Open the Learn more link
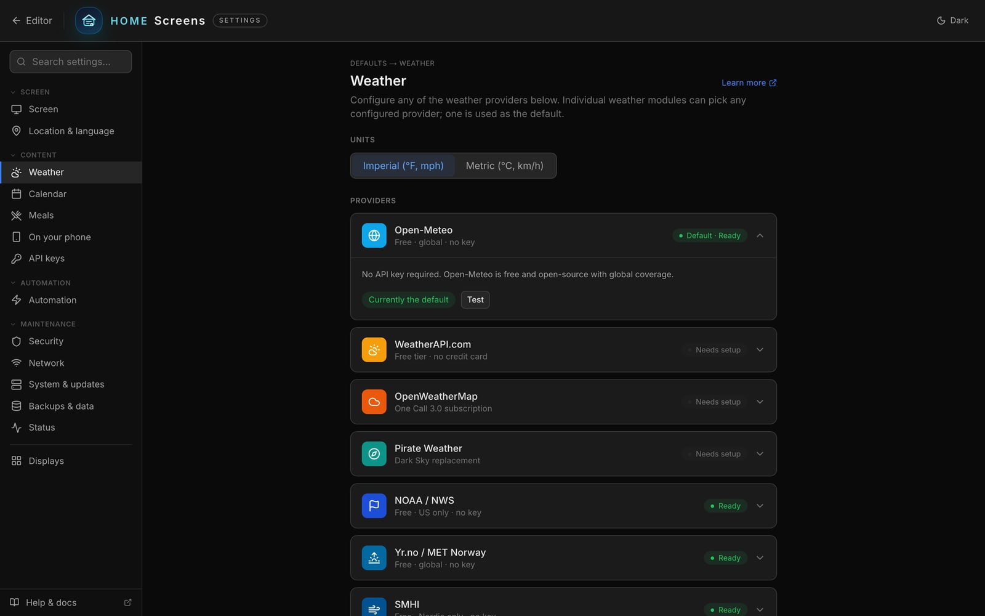The height and width of the screenshot is (616, 985). tap(749, 83)
